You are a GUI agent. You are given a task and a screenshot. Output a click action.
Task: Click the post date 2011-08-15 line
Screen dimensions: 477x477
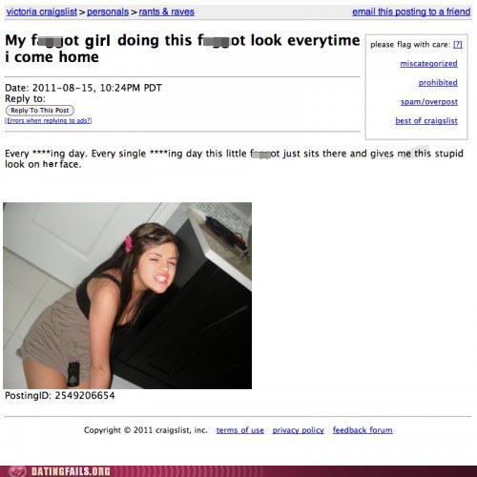point(83,88)
